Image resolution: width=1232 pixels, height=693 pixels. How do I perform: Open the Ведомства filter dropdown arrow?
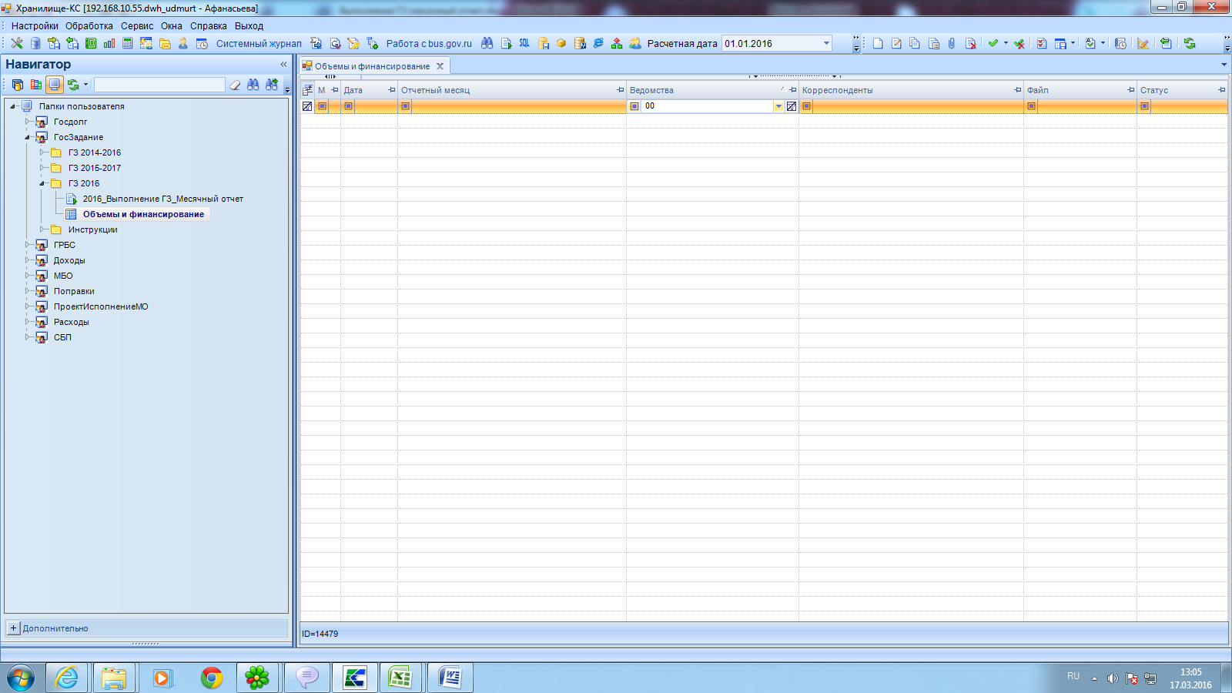pyautogui.click(x=778, y=106)
